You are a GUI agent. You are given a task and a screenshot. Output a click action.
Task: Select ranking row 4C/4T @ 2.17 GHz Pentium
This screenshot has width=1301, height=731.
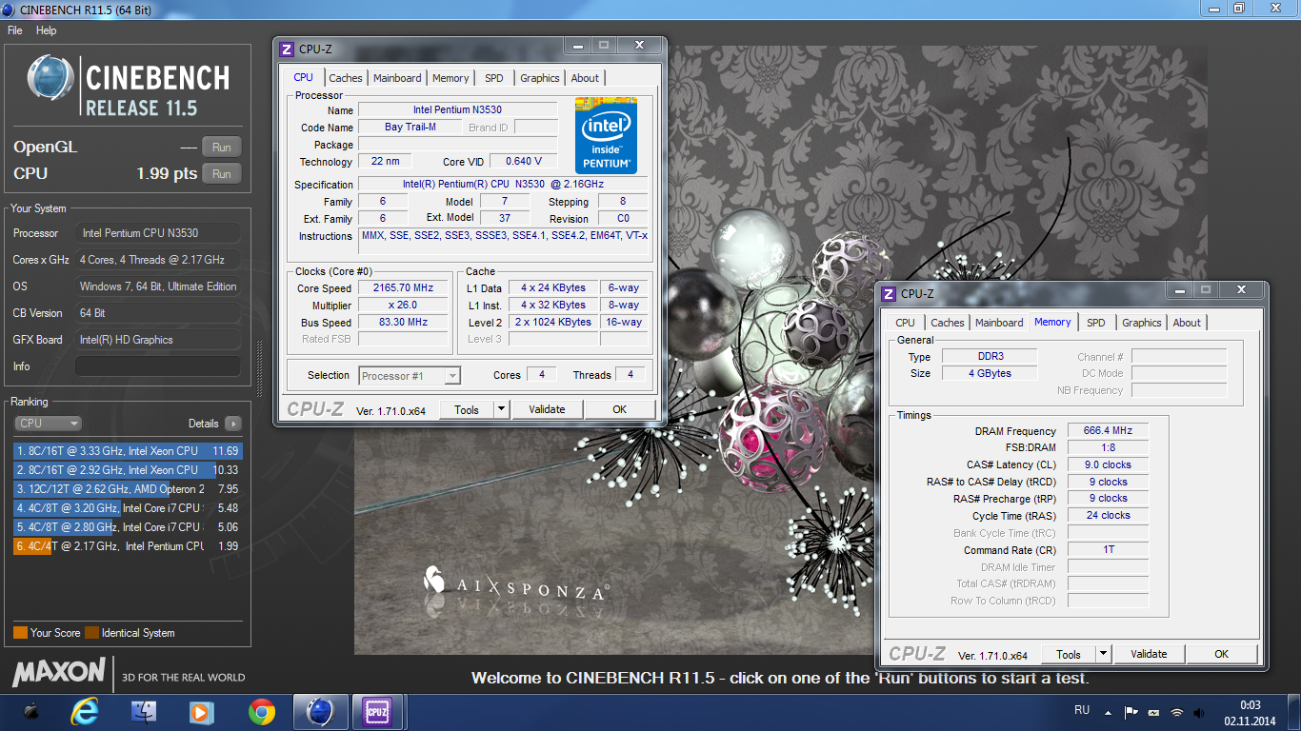(128, 546)
